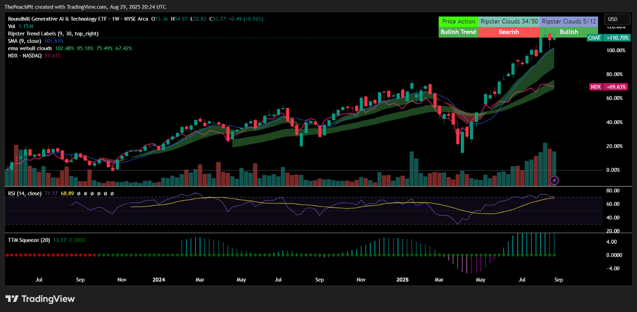Click the 2025 label on time axis
The height and width of the screenshot is (312, 637).
pyautogui.click(x=402, y=280)
